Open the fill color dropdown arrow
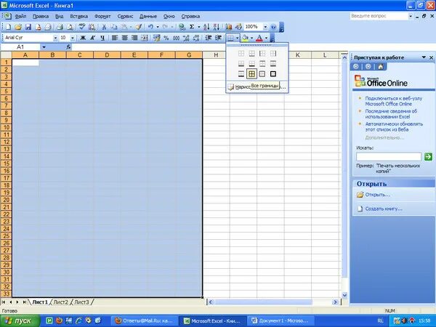The image size is (436, 327). [x=251, y=38]
